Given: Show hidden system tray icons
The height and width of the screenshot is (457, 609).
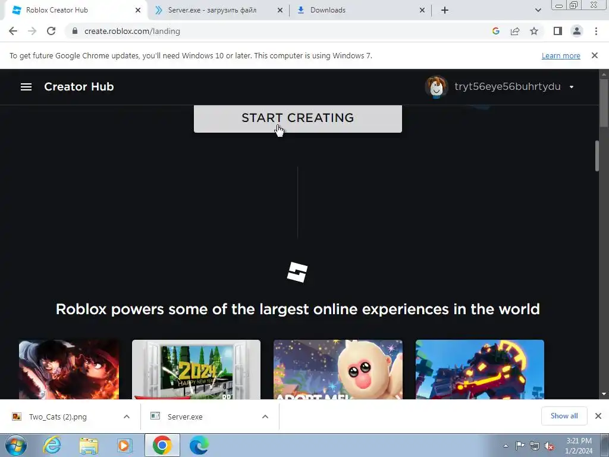Looking at the screenshot, I should 506,446.
